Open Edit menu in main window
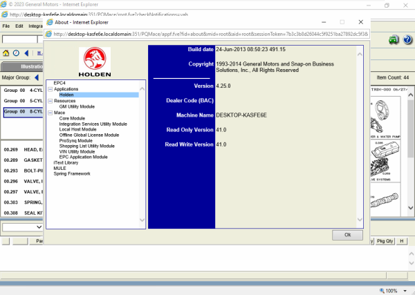This screenshot has height=295, width=415. 19,26
